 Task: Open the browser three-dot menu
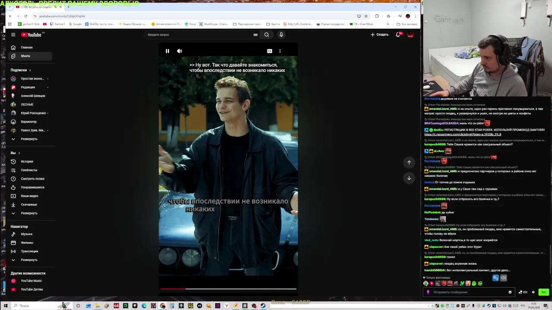click(416, 16)
